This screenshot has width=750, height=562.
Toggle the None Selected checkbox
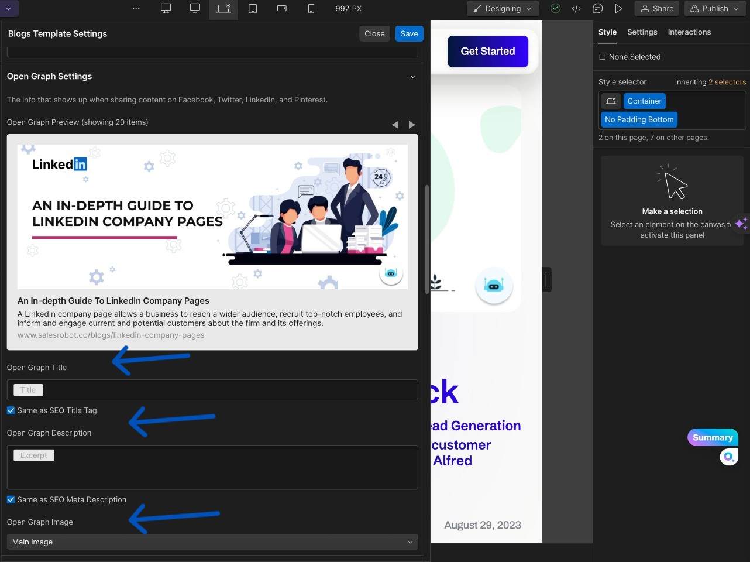coord(603,57)
